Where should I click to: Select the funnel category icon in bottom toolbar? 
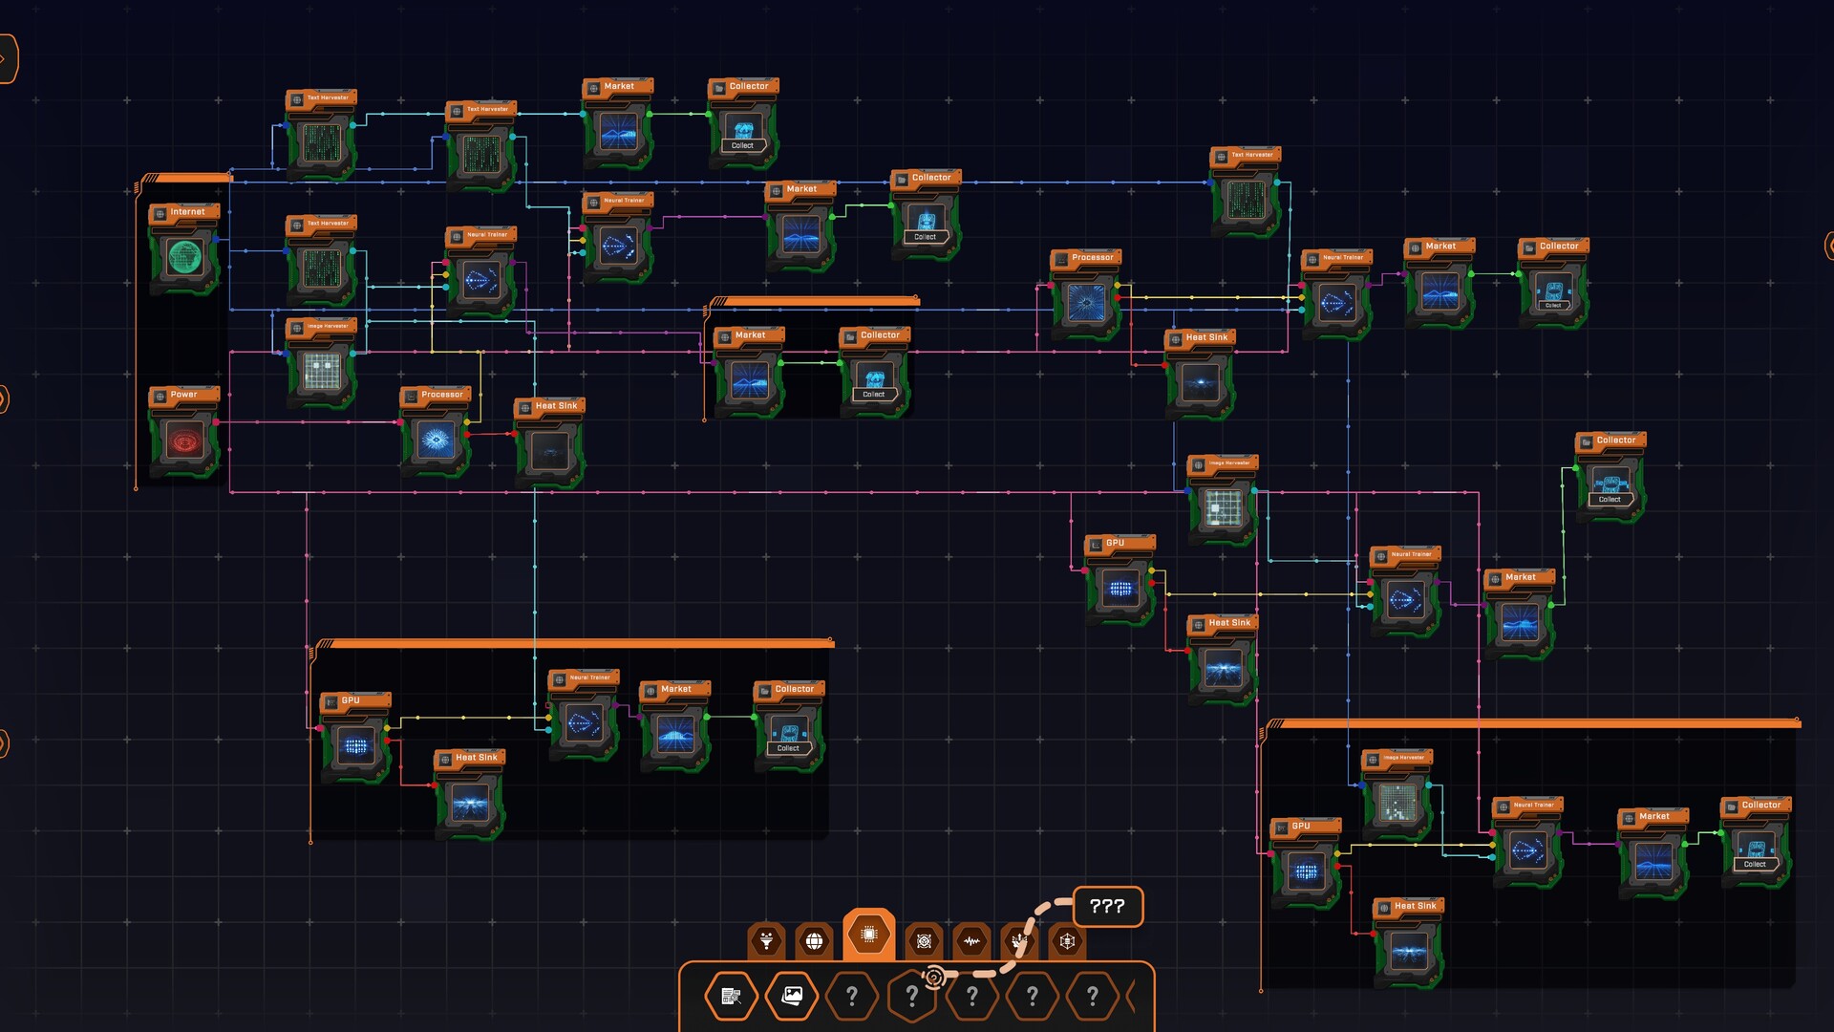tap(767, 941)
